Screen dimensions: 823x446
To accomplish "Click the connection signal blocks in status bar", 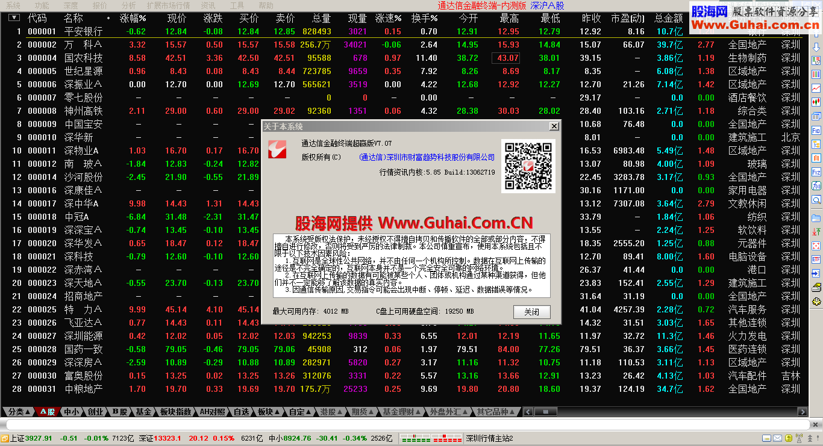I will [430, 438].
